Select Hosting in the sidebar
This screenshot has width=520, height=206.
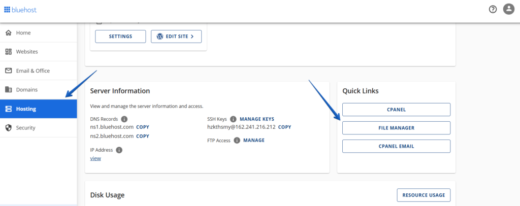pyautogui.click(x=39, y=109)
